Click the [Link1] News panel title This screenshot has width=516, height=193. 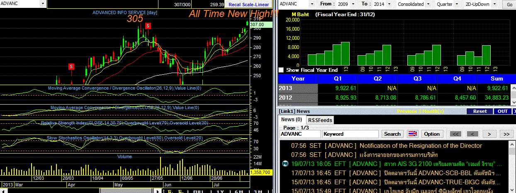pyautogui.click(x=294, y=111)
